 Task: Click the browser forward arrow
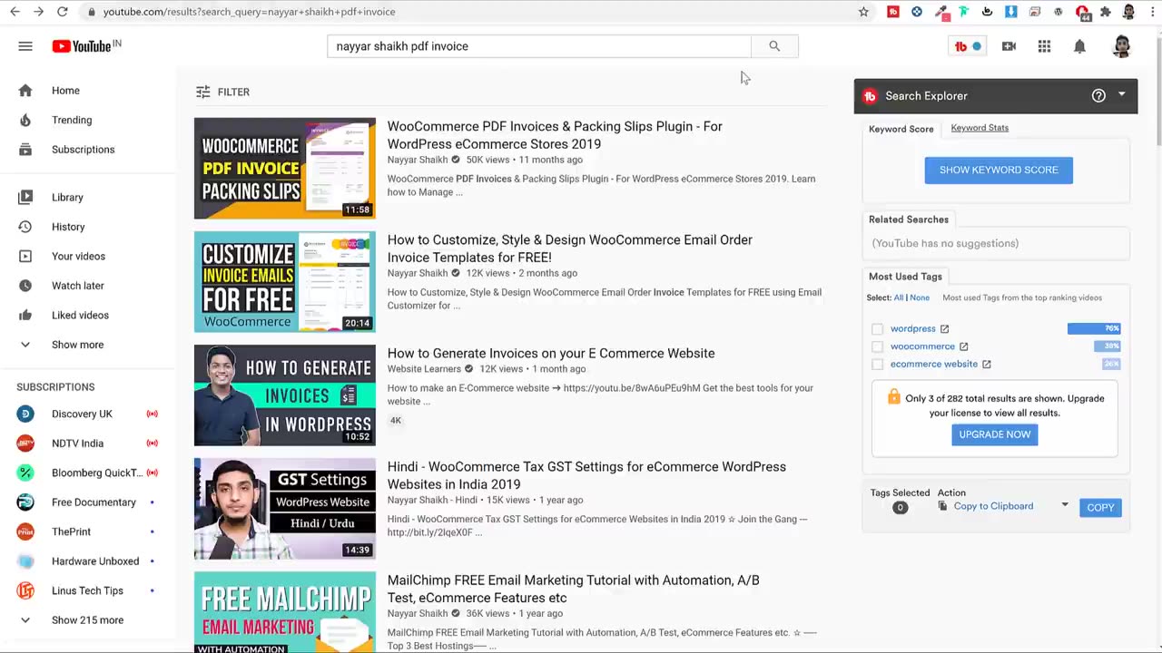click(x=38, y=12)
